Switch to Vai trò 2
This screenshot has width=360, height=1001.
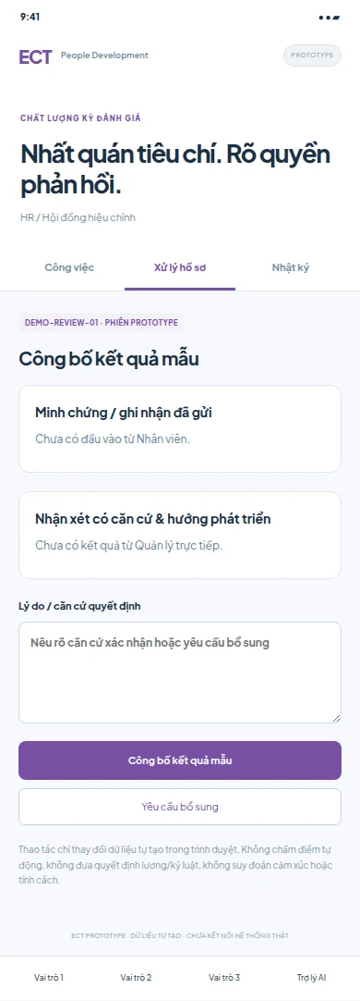point(136,977)
